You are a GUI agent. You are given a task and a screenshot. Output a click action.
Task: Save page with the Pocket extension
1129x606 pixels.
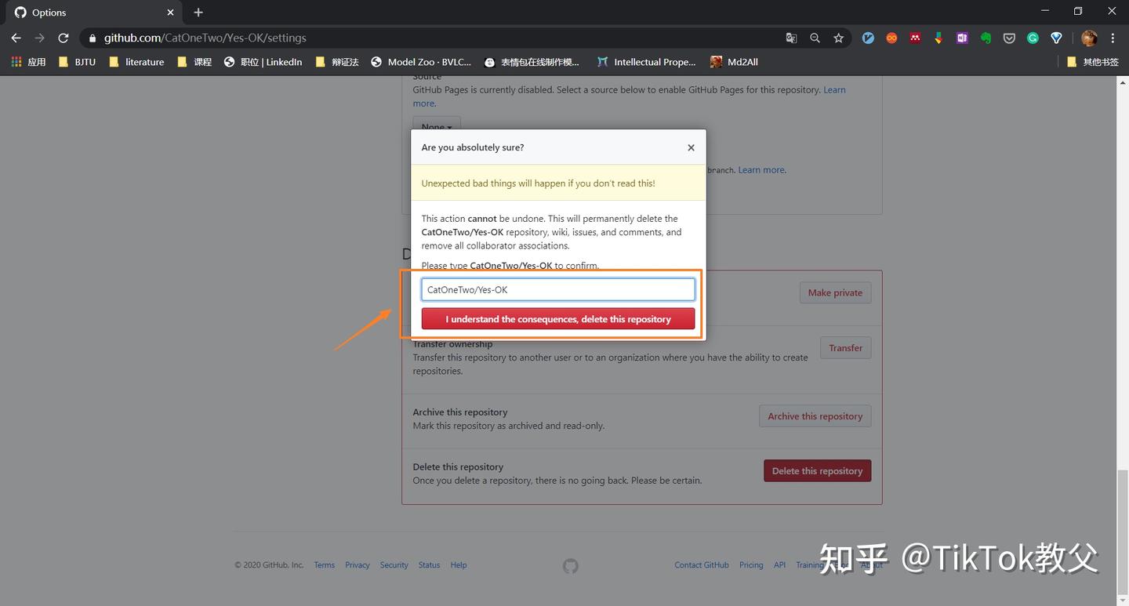tap(1009, 38)
